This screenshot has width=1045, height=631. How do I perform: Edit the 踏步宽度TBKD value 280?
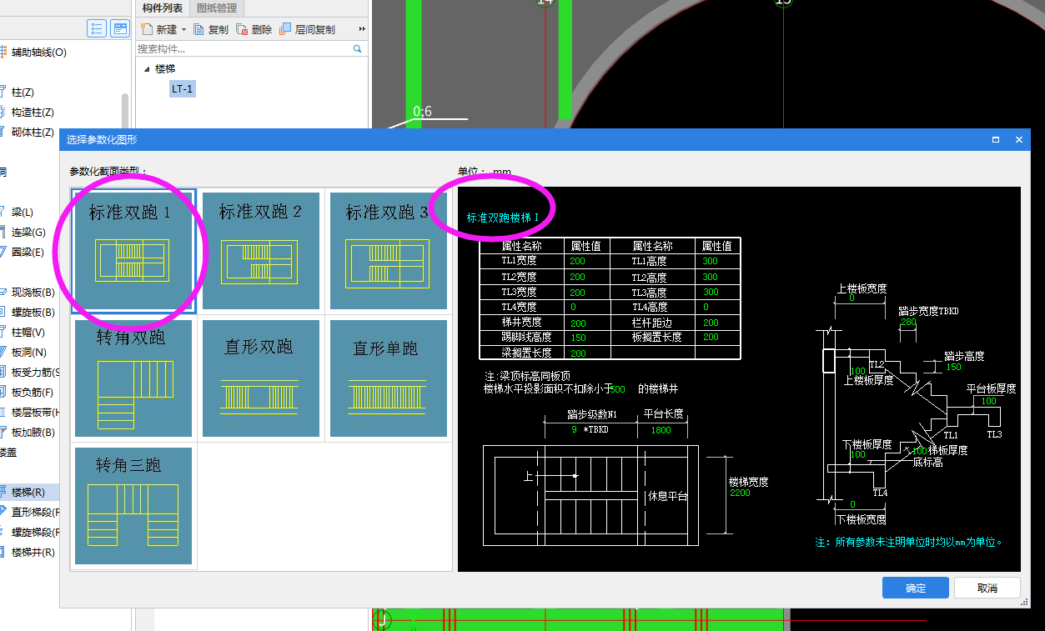(907, 322)
